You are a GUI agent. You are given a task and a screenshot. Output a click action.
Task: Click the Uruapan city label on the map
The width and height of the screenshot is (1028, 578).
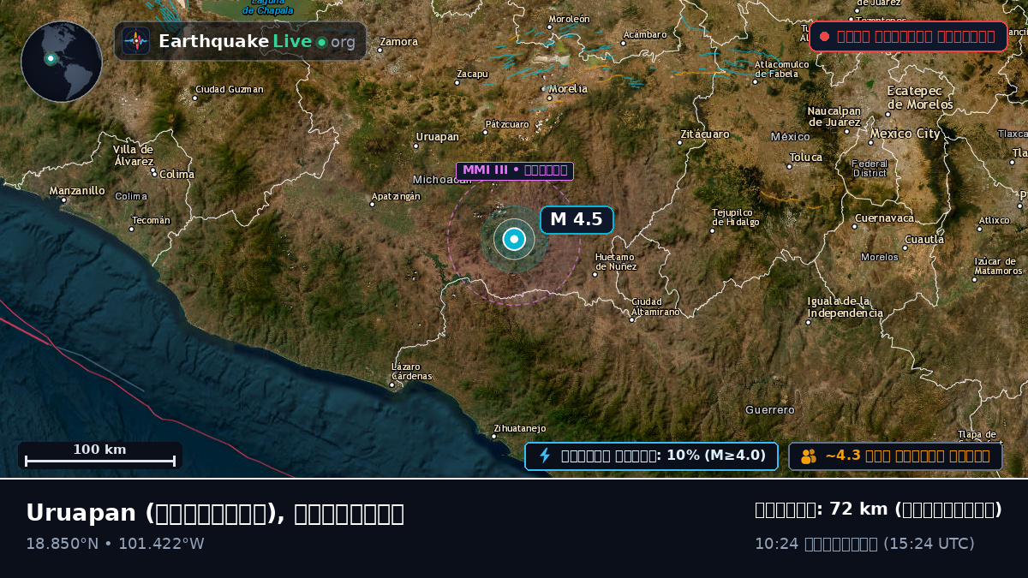click(438, 137)
